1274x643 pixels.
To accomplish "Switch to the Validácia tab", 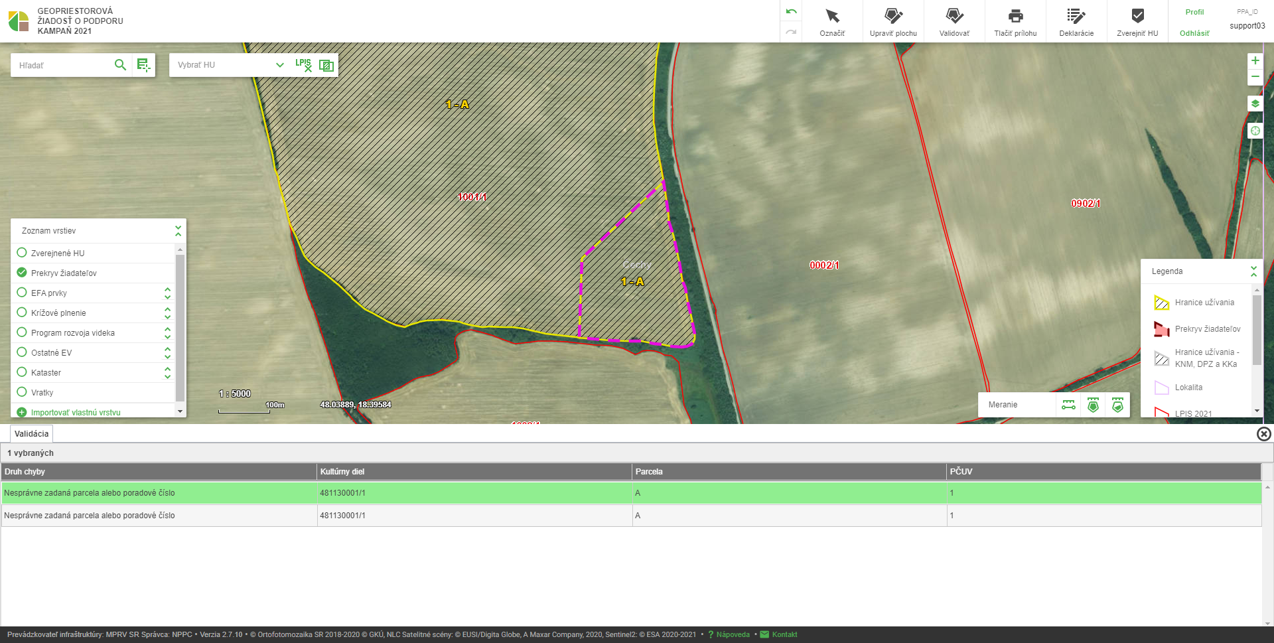I will click(31, 434).
